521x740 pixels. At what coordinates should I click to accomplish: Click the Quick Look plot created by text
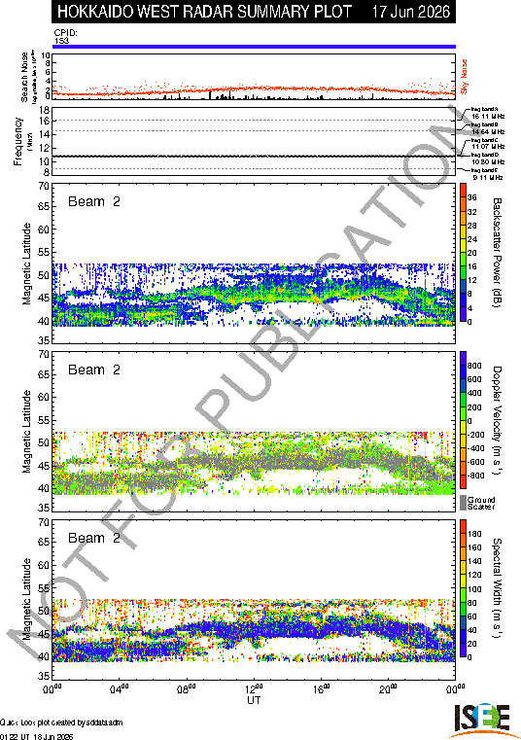pos(62,722)
